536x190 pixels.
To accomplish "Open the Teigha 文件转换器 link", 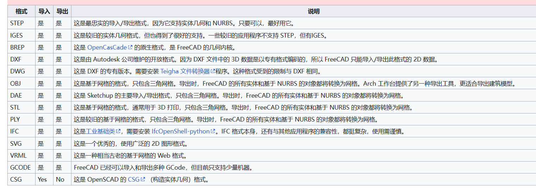I will point(185,72).
